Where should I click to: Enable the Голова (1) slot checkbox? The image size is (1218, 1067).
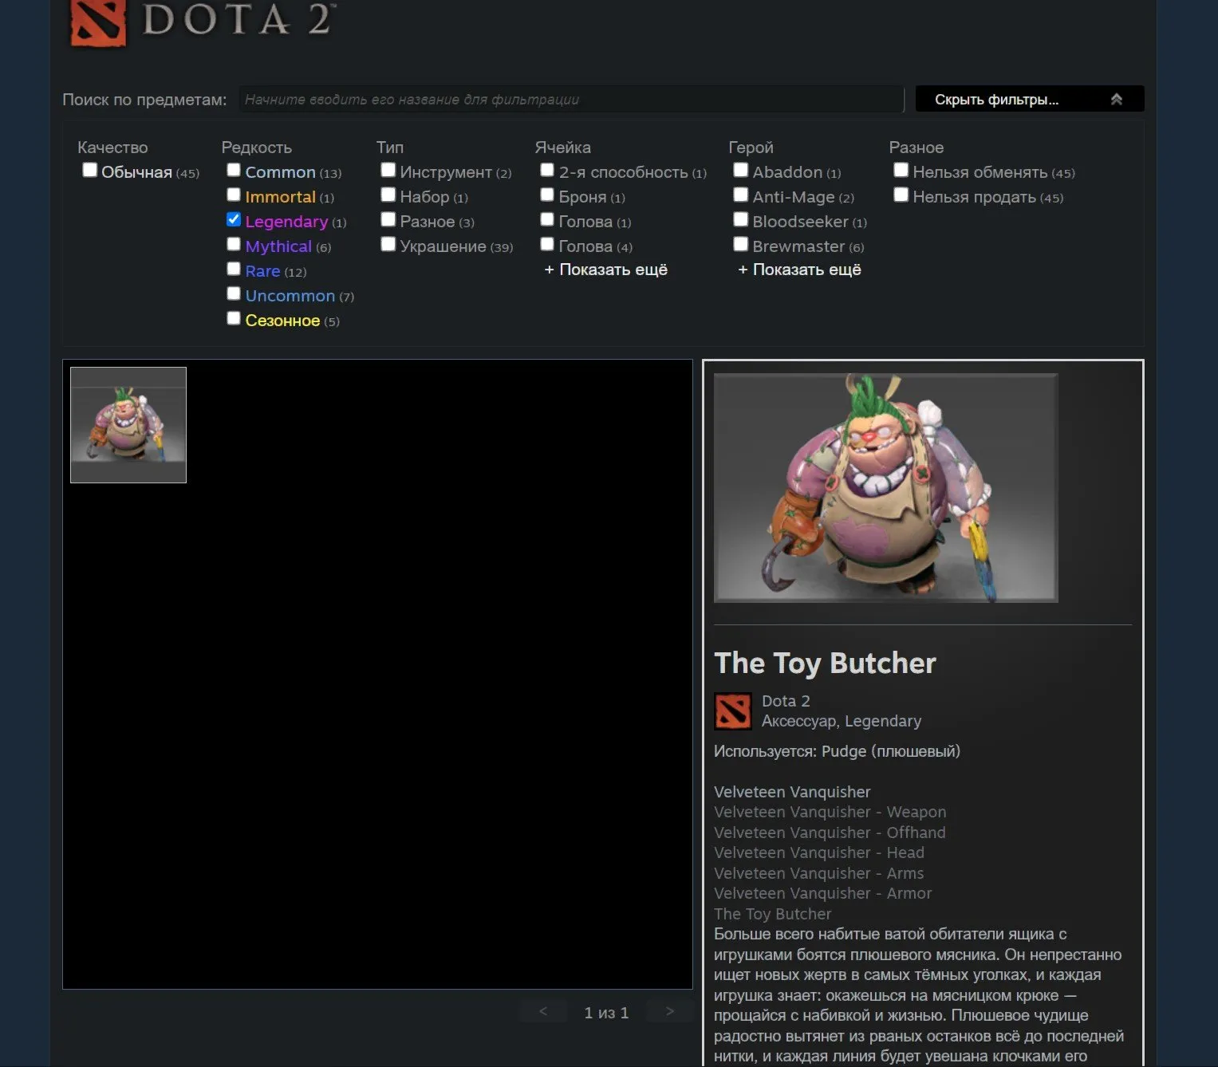[x=546, y=219]
